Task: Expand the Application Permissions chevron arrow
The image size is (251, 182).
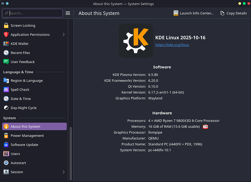Action: pos(64,35)
